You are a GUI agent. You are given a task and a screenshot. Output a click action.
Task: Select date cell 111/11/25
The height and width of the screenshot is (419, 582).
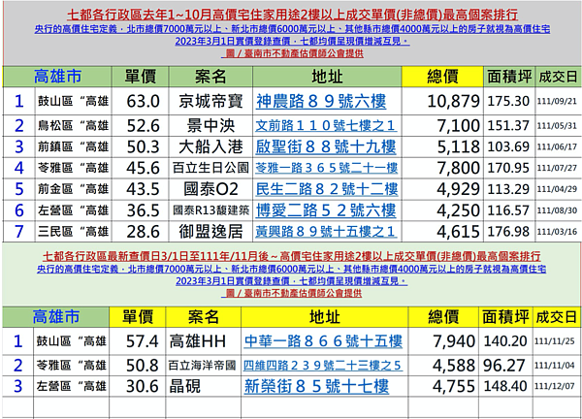tap(555, 341)
